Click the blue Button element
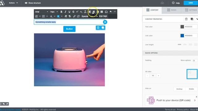The width and height of the screenshot is (198, 111). coord(69,29)
